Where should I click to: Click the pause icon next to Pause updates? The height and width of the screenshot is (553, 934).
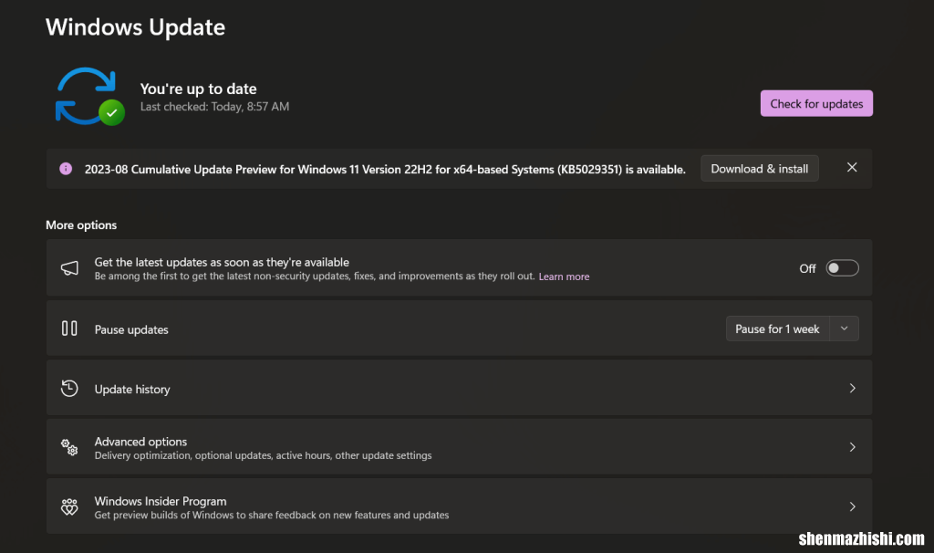pos(69,328)
